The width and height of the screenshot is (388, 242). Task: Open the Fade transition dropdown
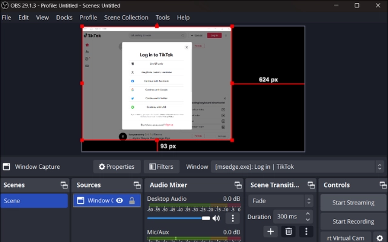281,201
